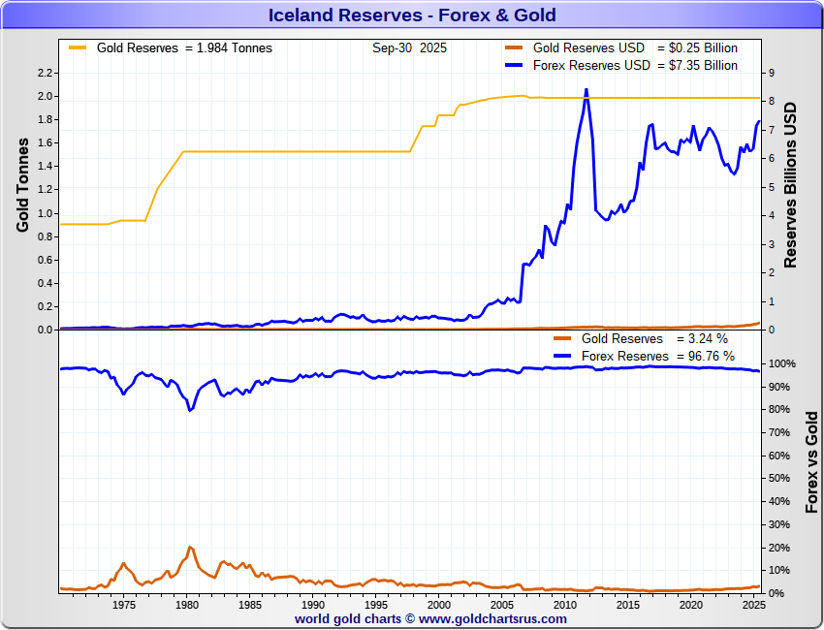Click the 2010 label on the year axis
The height and width of the screenshot is (630, 824).
pos(565,605)
